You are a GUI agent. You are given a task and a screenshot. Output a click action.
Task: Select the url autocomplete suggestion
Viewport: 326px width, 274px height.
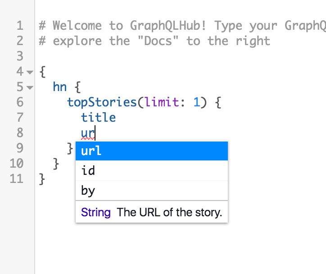pos(152,151)
